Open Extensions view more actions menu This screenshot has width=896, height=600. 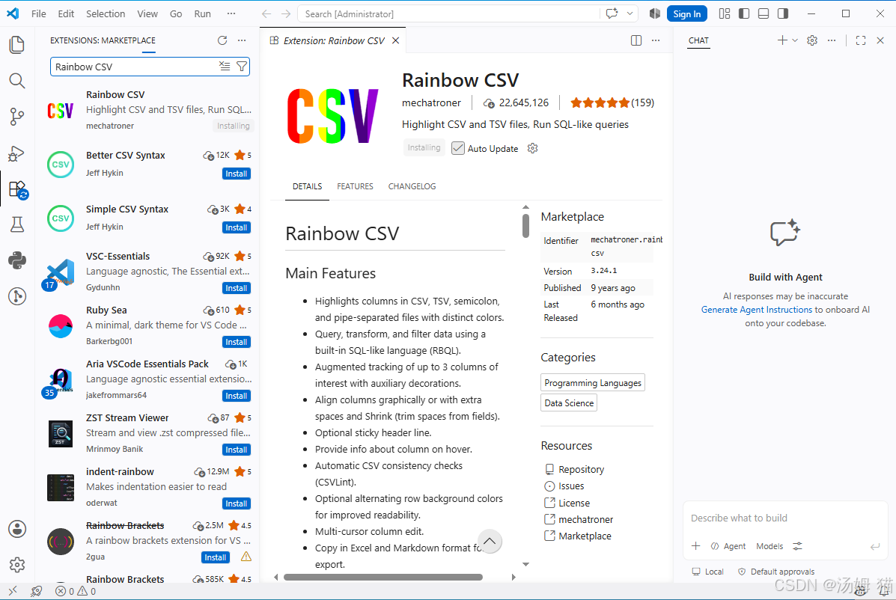(x=242, y=40)
